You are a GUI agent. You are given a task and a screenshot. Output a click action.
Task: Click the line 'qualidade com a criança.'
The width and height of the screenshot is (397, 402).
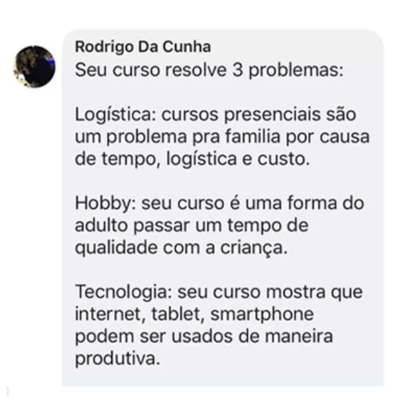click(x=181, y=248)
